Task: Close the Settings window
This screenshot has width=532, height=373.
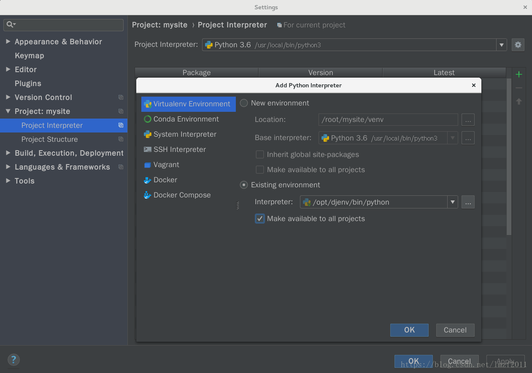Action: click(x=525, y=7)
